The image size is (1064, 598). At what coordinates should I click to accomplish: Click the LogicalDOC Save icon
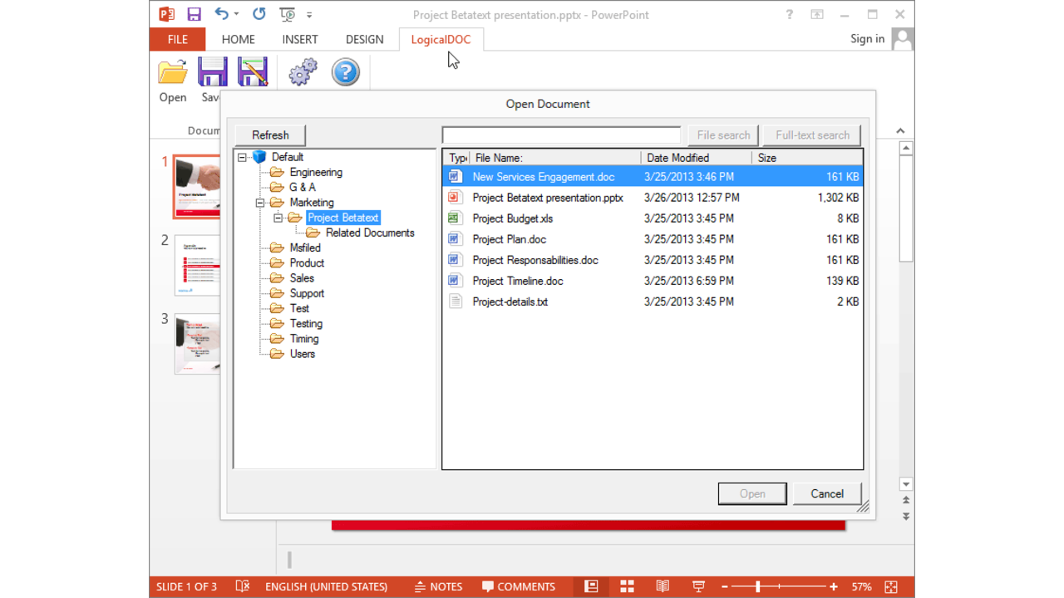[x=213, y=72]
